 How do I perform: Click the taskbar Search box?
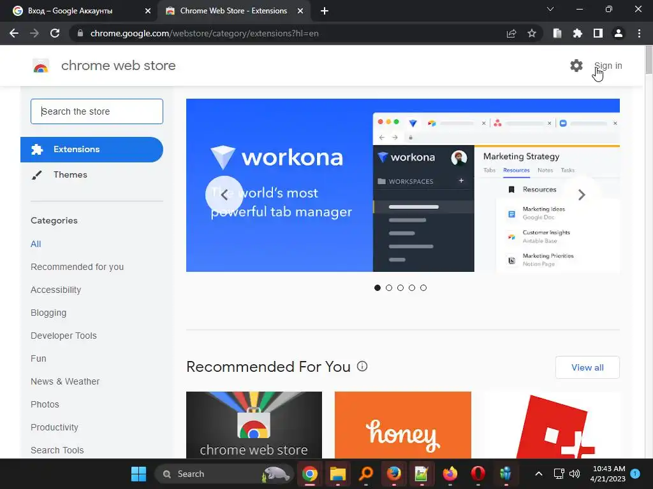[223, 474]
